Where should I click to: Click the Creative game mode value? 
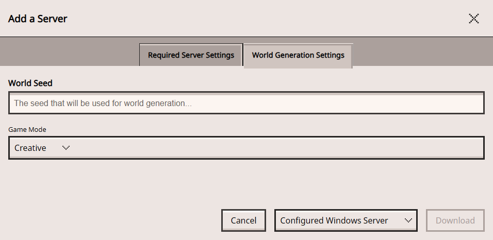coord(30,148)
